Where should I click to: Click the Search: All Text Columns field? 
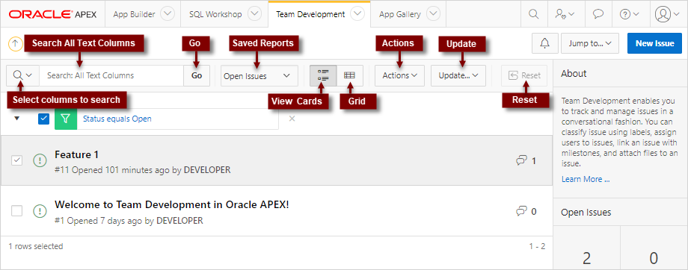click(111, 75)
